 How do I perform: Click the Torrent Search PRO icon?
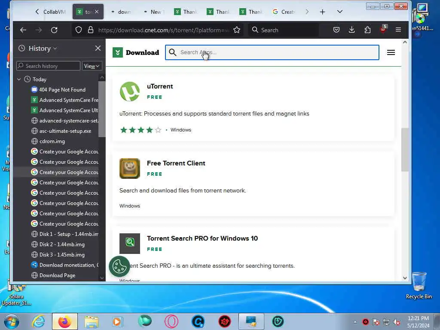130,244
